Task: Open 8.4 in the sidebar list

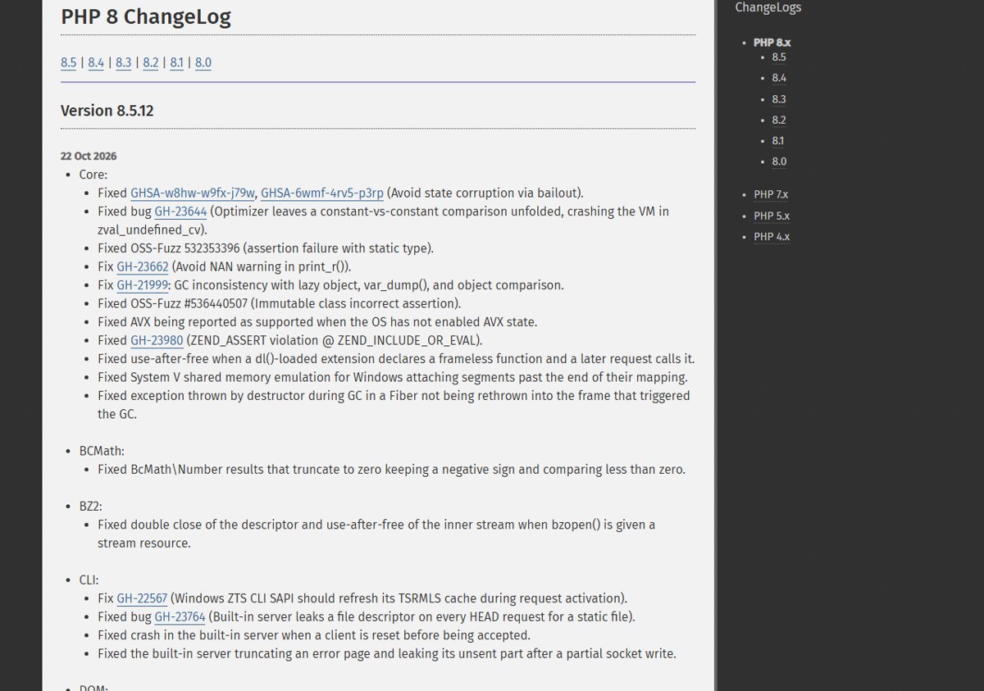Action: point(779,78)
